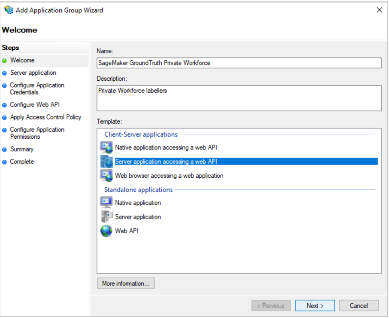Click into the Name text field
Viewport: 389px width, 318px height.
[239, 63]
